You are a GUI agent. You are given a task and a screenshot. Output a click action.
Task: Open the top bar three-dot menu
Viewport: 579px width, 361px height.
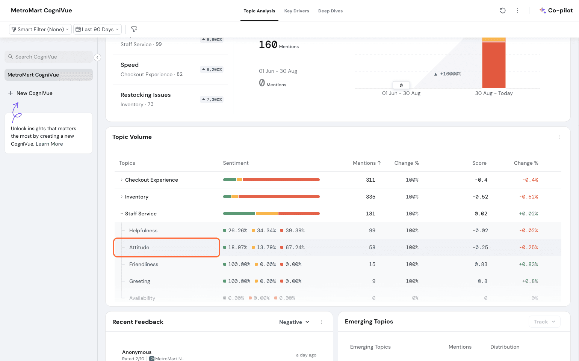coord(518,11)
